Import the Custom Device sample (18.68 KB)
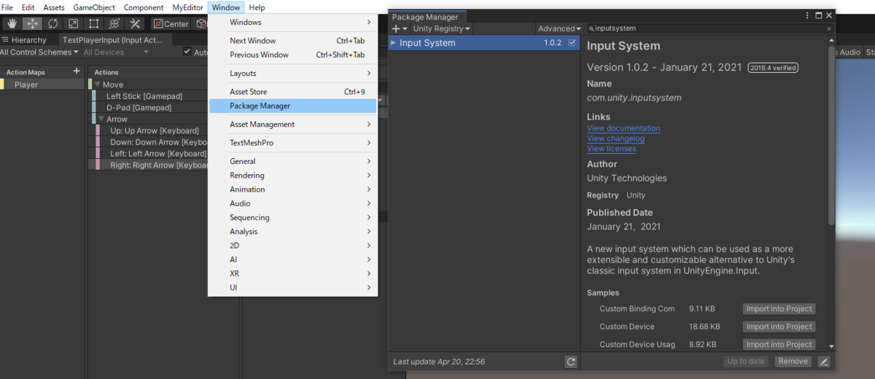875x379 pixels. coord(779,327)
